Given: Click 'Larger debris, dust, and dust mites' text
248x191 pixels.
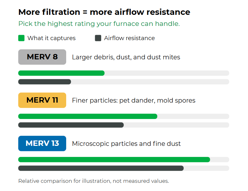Looking at the screenshot, I should 126,57.
